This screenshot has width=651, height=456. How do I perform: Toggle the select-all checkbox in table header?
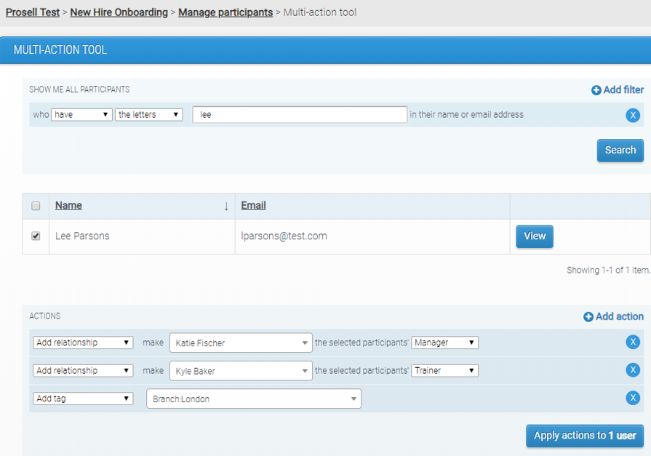coord(36,207)
